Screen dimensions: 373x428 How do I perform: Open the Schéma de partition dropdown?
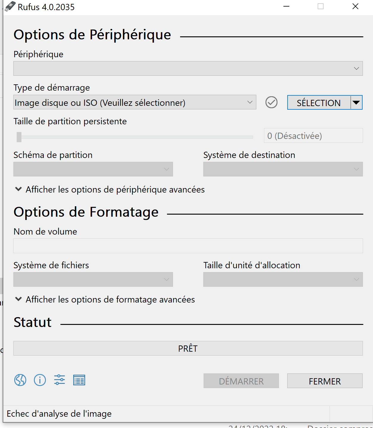[x=93, y=169]
